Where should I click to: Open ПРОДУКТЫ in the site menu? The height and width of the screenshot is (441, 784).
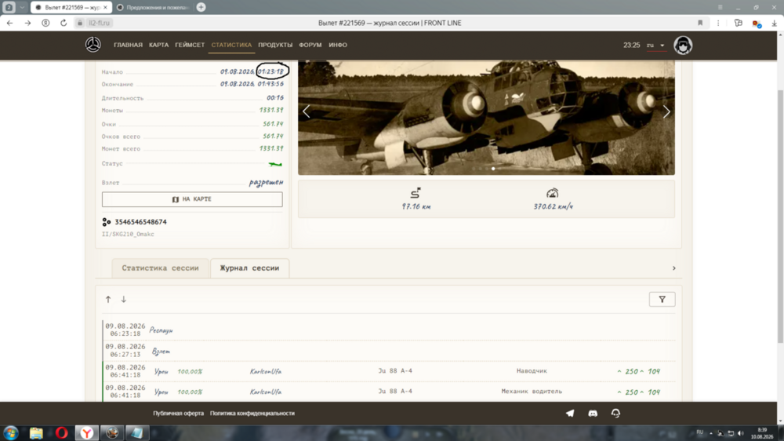click(275, 45)
